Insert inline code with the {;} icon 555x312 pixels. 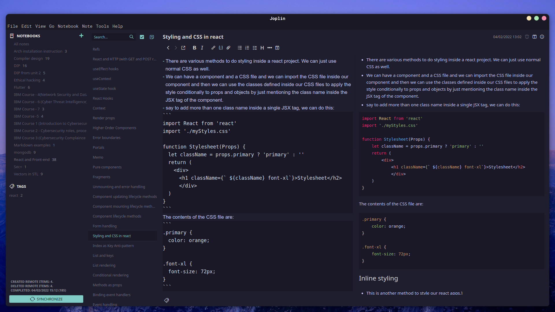point(221,48)
